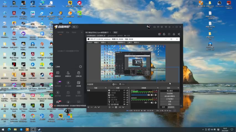
Task: Click the share icon in 直播伴侣
Action: (179, 34)
